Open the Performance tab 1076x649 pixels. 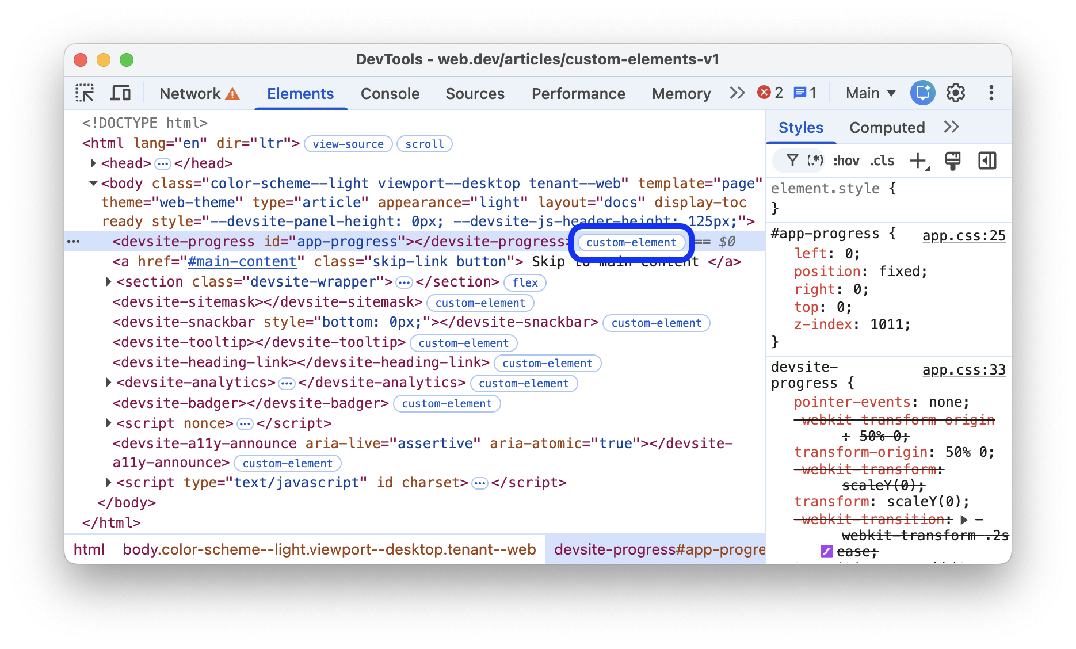tap(578, 94)
